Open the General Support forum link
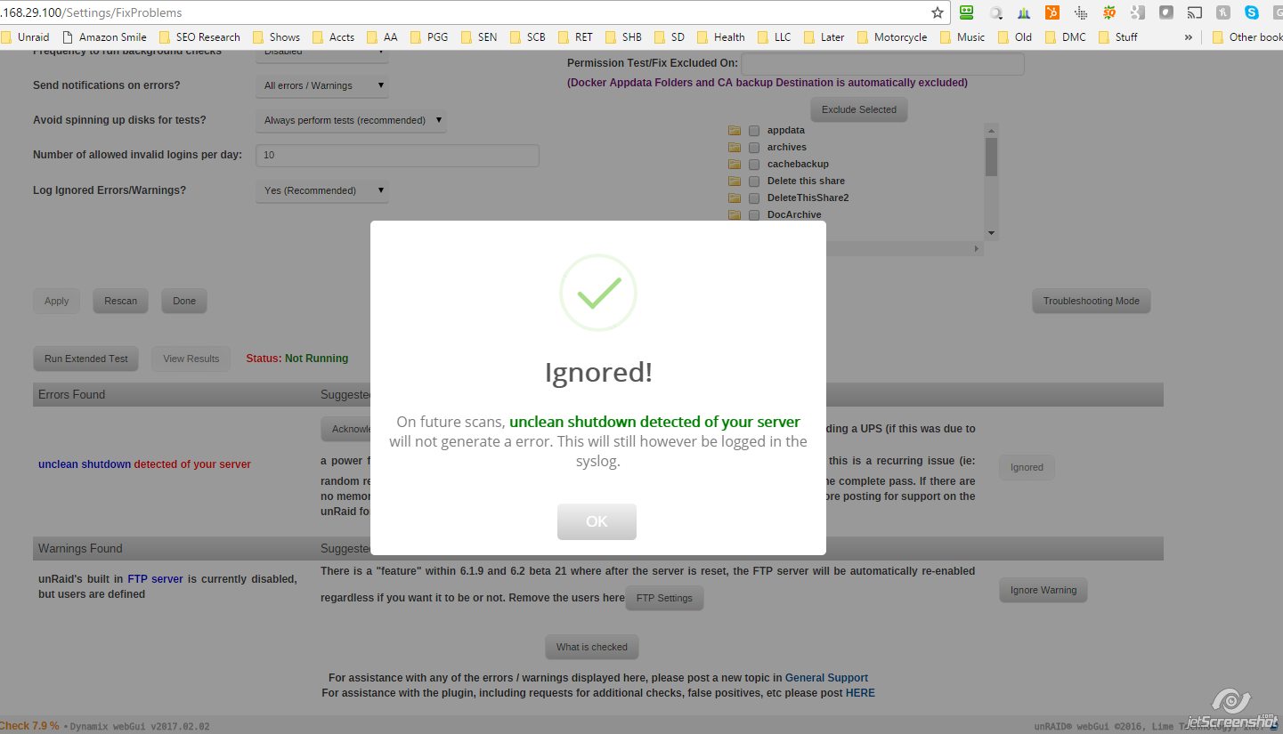 pyautogui.click(x=826, y=678)
